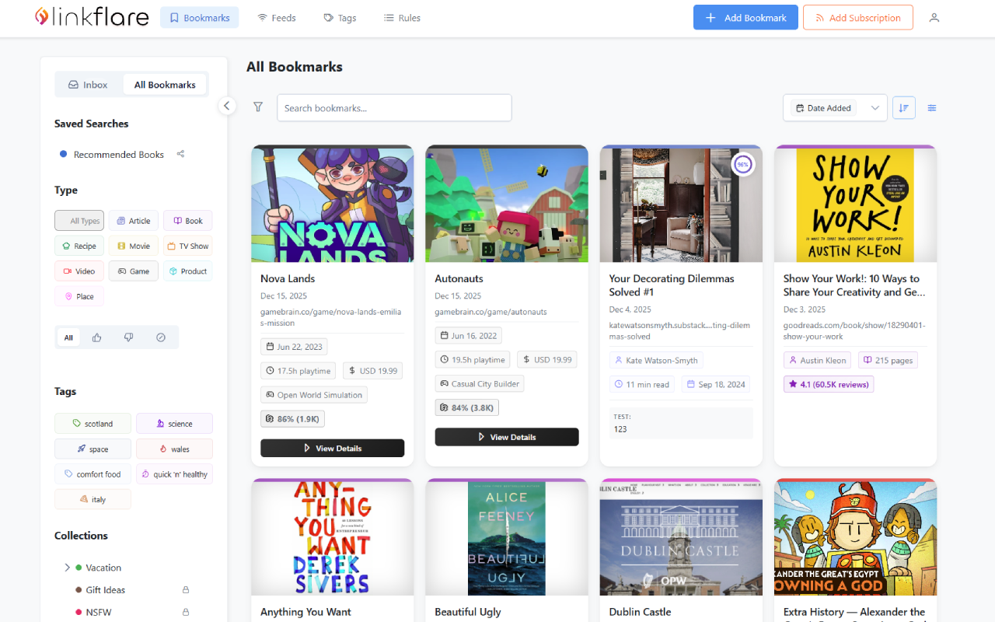This screenshot has height=622, width=995.
Task: Click View Details on Nova Lands
Action: coord(332,449)
